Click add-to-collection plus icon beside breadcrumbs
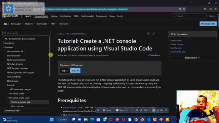The height and width of the screenshot is (123, 219). 148,33
